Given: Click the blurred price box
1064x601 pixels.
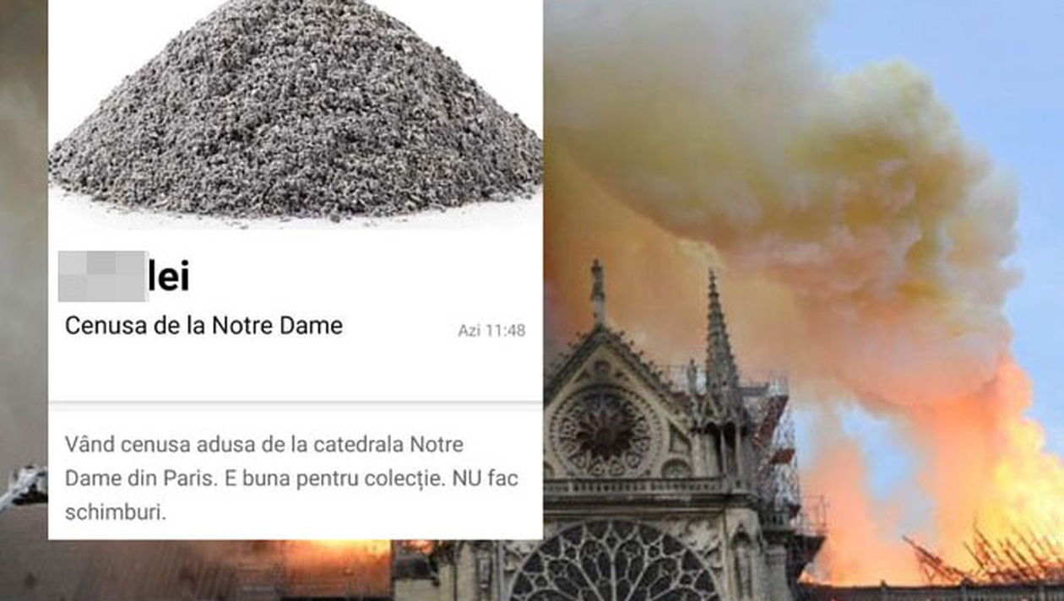Looking at the screenshot, I should pos(103,276).
